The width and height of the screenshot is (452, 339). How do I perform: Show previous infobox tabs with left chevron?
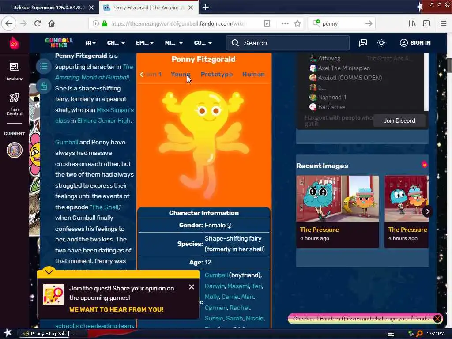click(x=142, y=74)
